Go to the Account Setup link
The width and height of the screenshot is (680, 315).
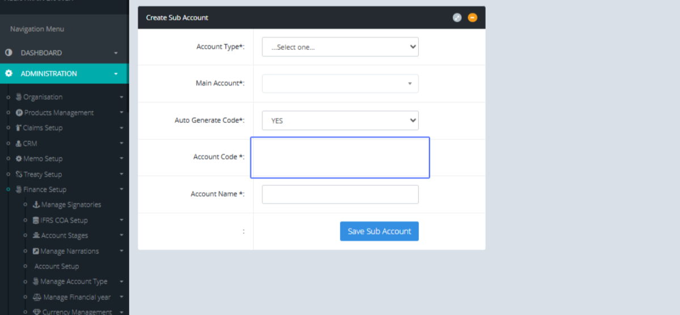pyautogui.click(x=57, y=266)
